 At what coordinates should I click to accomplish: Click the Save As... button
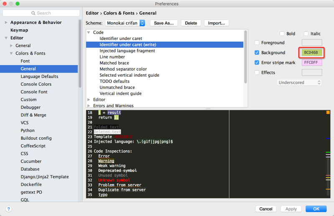click(164, 23)
